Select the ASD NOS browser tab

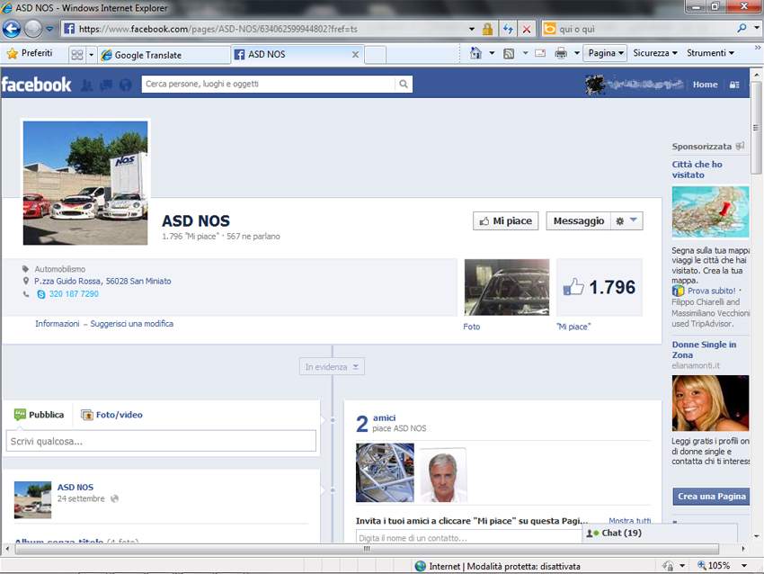290,54
